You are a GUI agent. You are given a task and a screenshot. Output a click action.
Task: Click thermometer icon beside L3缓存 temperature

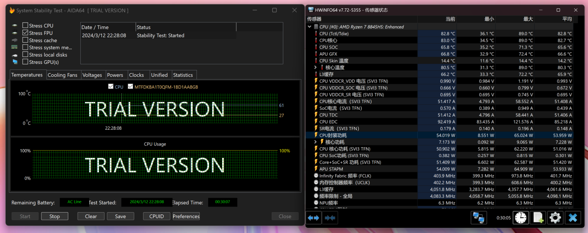[316, 74]
